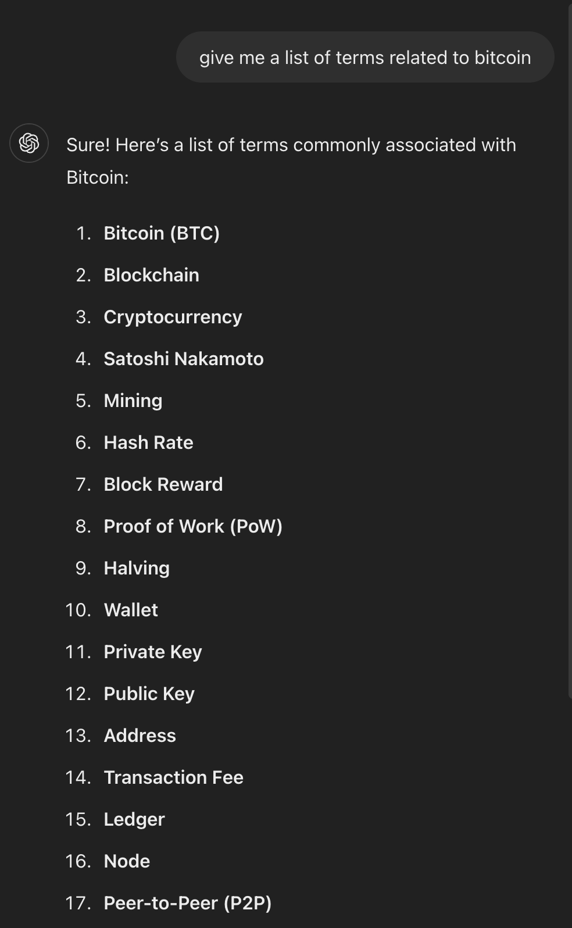Click the "Halving" term
Screen dimensions: 572x928
(x=137, y=568)
